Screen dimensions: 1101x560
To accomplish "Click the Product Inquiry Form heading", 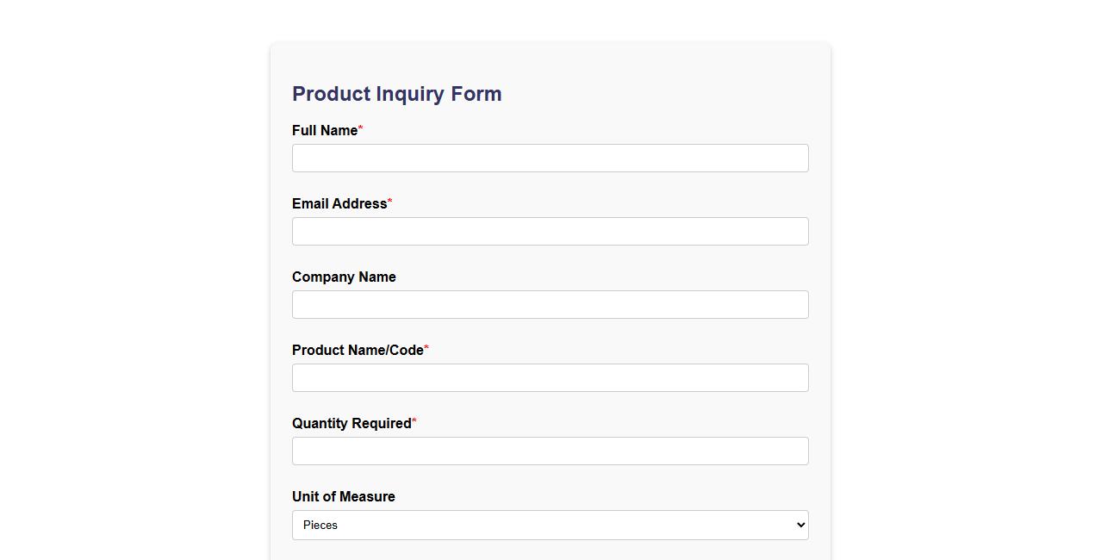I will [396, 94].
